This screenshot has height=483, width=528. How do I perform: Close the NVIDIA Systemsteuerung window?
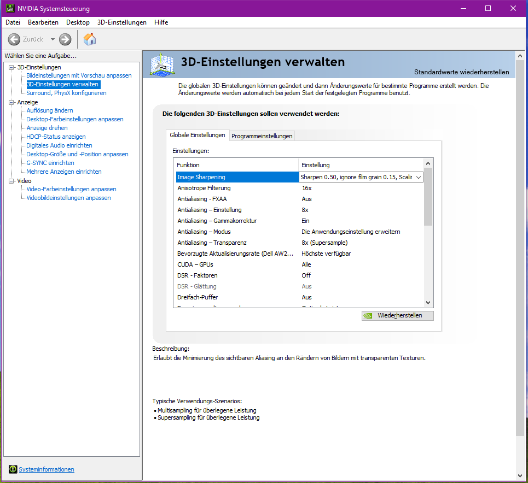tap(513, 8)
